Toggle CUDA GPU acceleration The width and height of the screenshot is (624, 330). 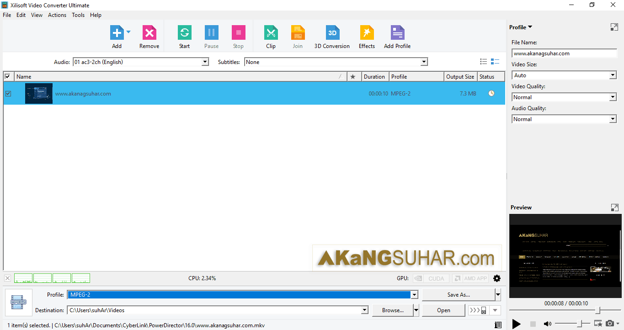pyautogui.click(x=430, y=278)
